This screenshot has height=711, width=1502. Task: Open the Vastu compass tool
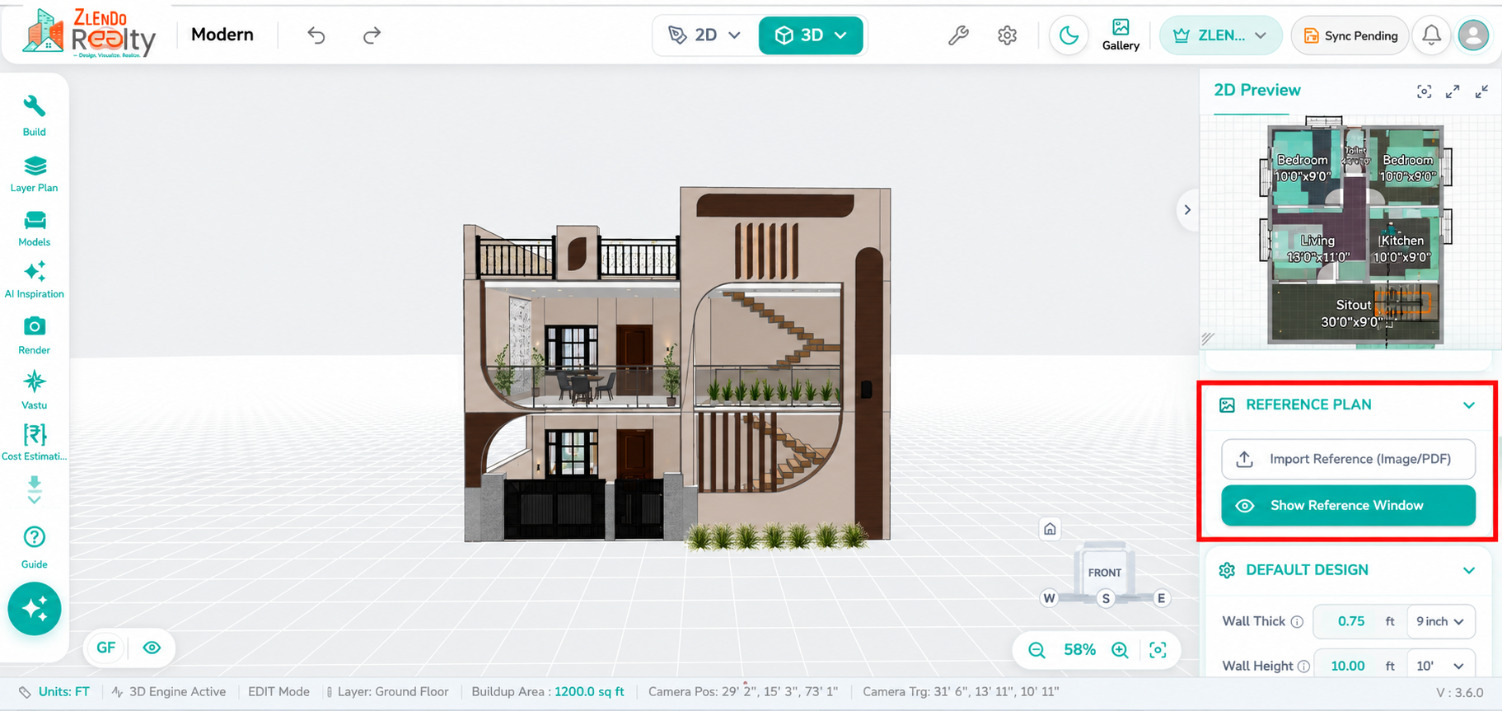(x=34, y=391)
